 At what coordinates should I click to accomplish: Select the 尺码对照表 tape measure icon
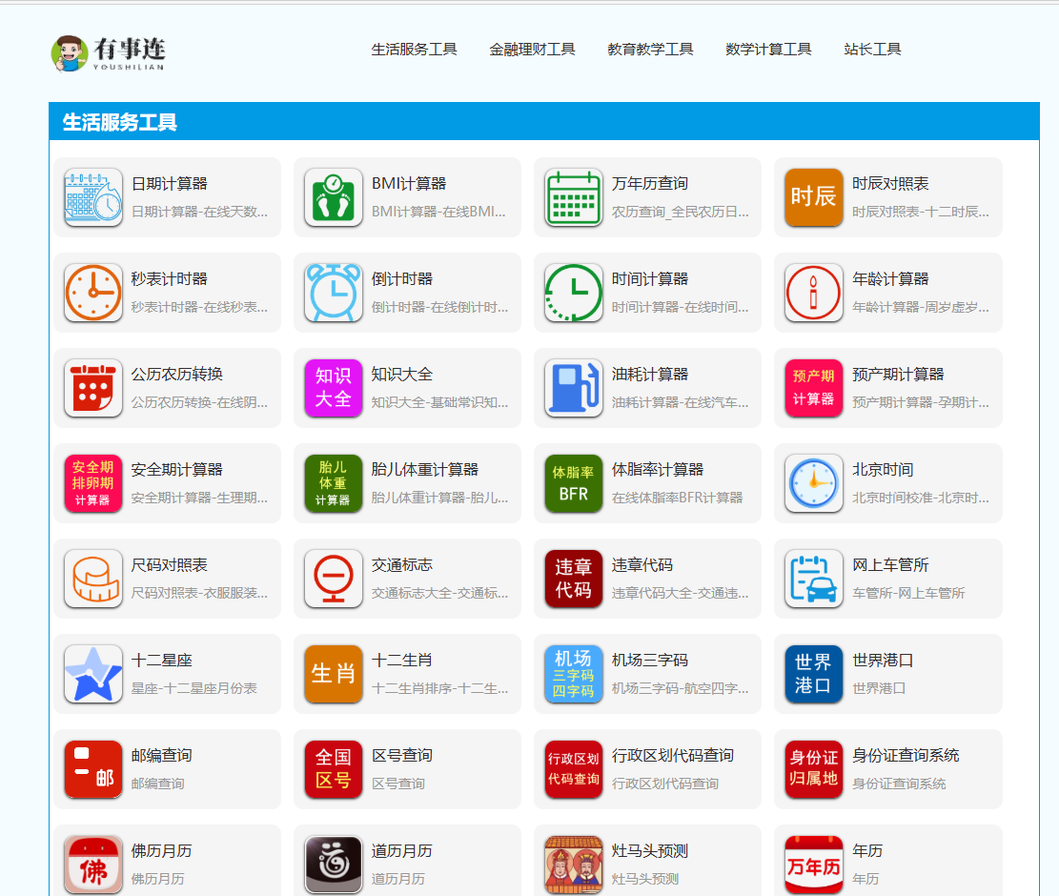[92, 579]
